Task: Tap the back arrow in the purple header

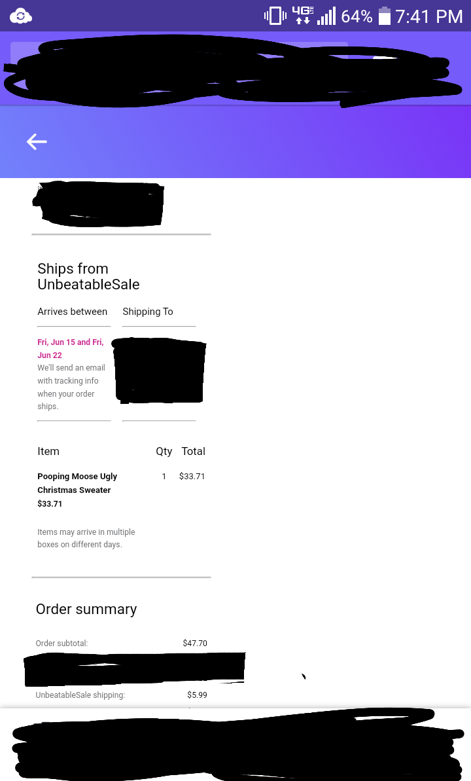Action: [37, 141]
